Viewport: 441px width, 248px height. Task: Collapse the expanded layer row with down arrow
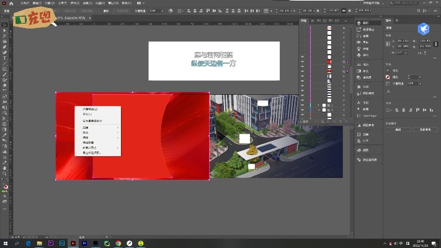pos(319,110)
